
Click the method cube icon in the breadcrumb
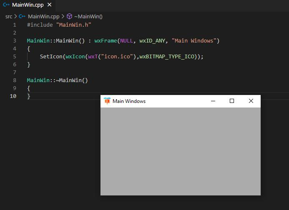tap(69, 16)
